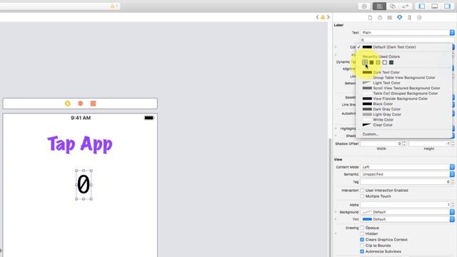Click the warning indicator in activity bar
This screenshot has width=457, height=257.
114,6
